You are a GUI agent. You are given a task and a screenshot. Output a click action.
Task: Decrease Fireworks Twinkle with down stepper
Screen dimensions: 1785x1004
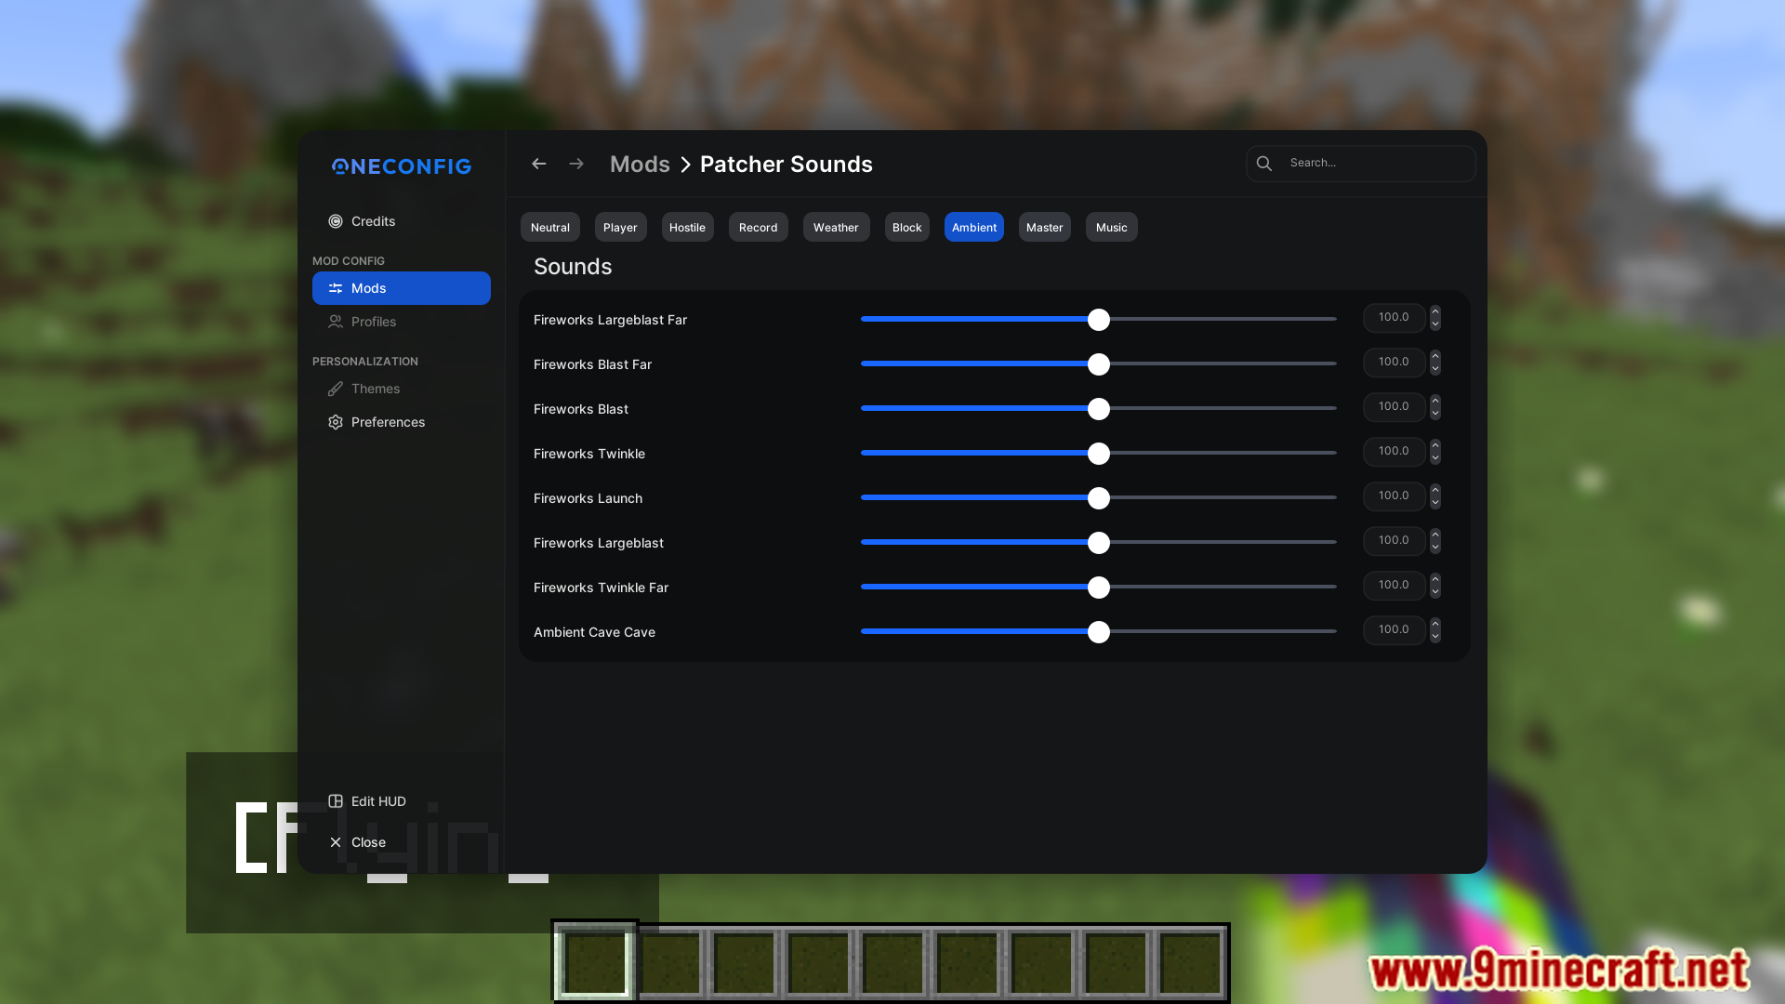(1435, 458)
